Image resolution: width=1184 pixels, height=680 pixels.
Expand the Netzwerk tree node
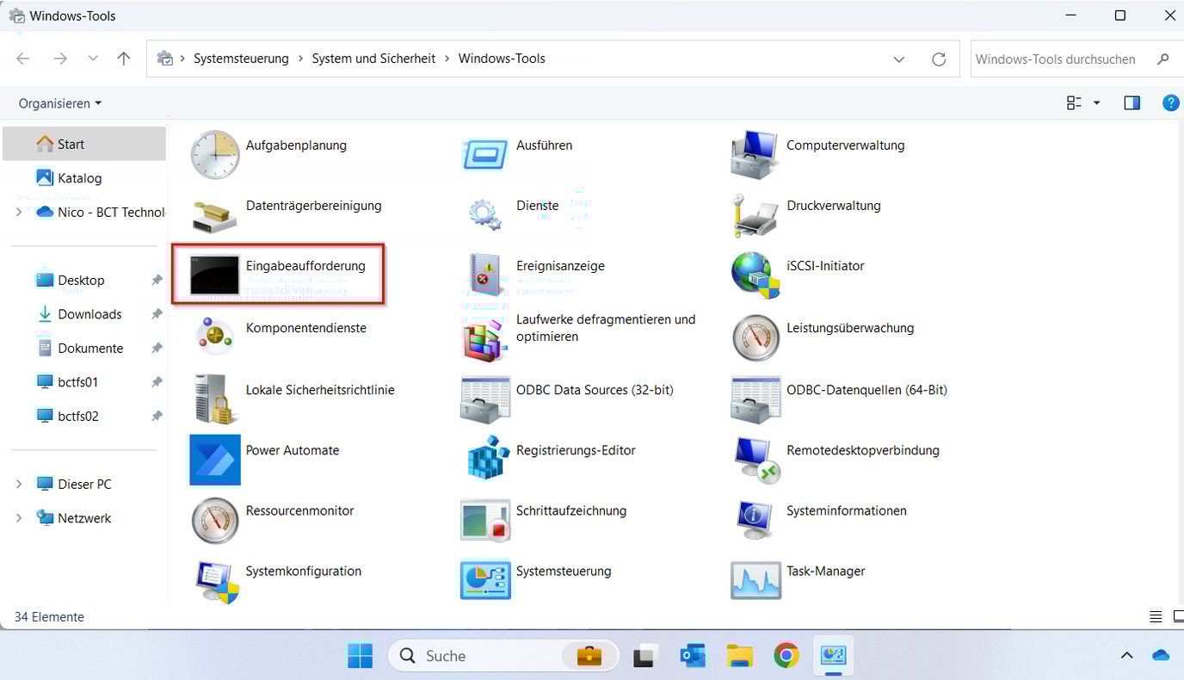(x=19, y=518)
